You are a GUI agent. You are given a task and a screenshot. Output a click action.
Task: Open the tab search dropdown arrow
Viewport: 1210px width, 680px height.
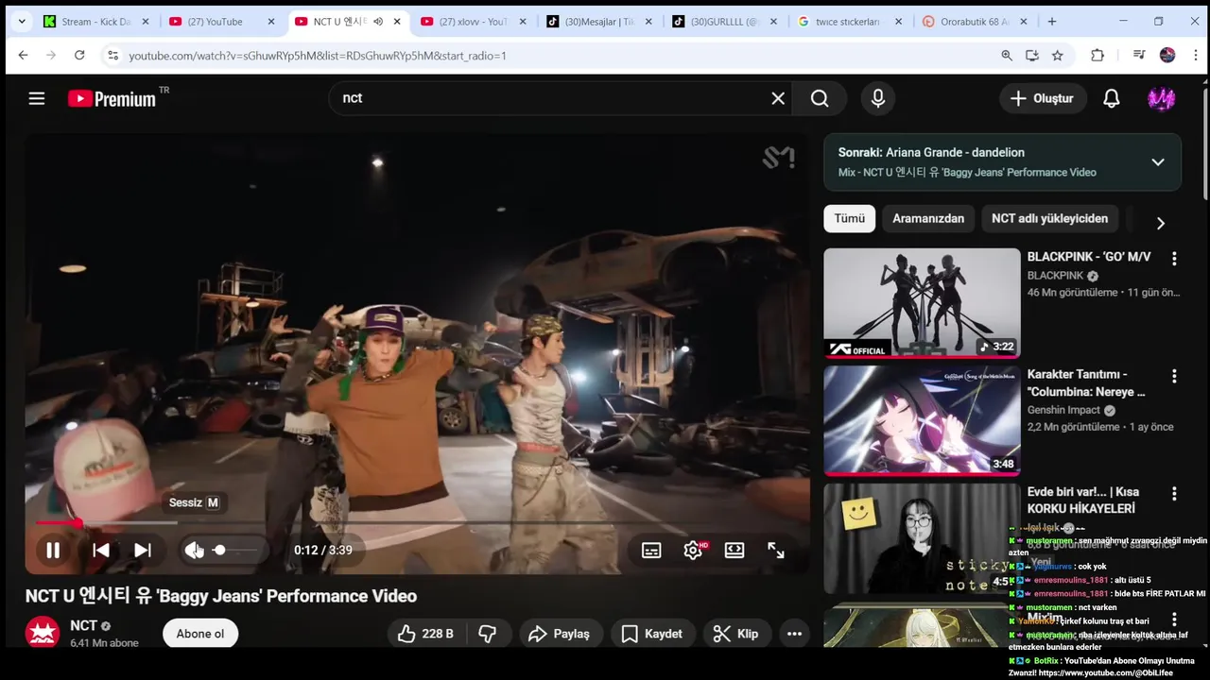coord(21,21)
